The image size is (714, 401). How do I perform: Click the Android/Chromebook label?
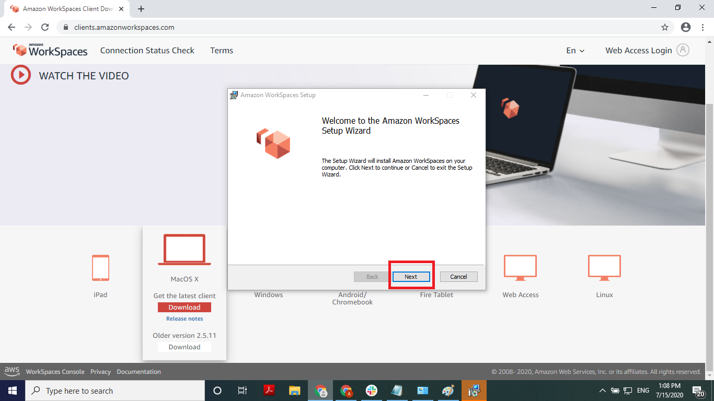(352, 298)
